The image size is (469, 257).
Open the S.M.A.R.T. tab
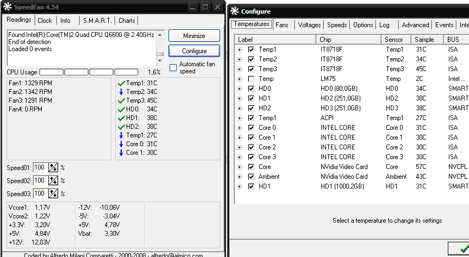[x=97, y=21]
